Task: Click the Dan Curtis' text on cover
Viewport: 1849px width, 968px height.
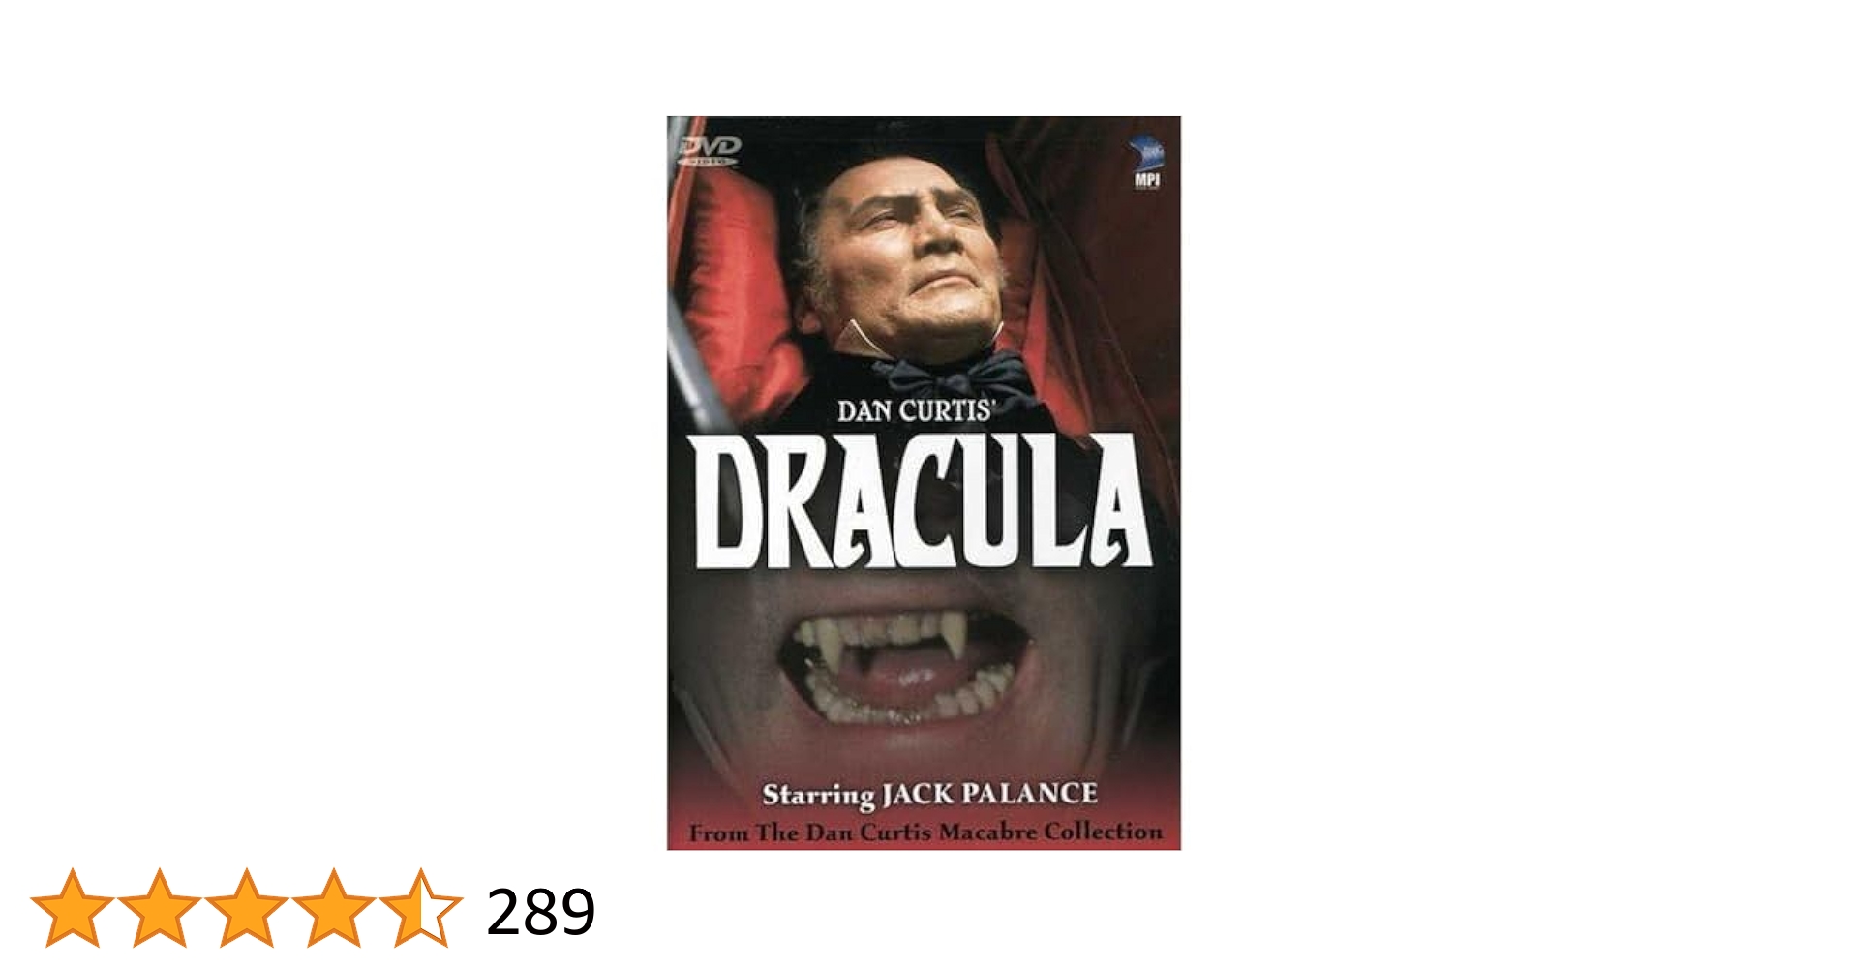Action: pyautogui.click(x=916, y=410)
